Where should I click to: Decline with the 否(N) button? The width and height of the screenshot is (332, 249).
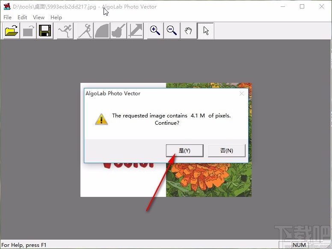[227, 150]
